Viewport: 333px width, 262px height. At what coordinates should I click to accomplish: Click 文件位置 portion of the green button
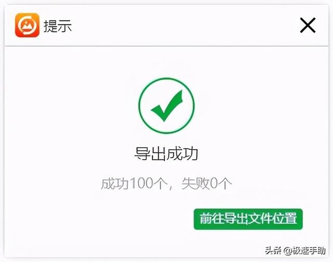point(273,218)
